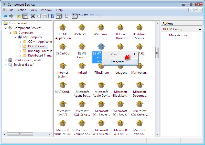Select the Internet Explor... item
This screenshot has width=205, height=145.
pyautogui.click(x=63, y=70)
